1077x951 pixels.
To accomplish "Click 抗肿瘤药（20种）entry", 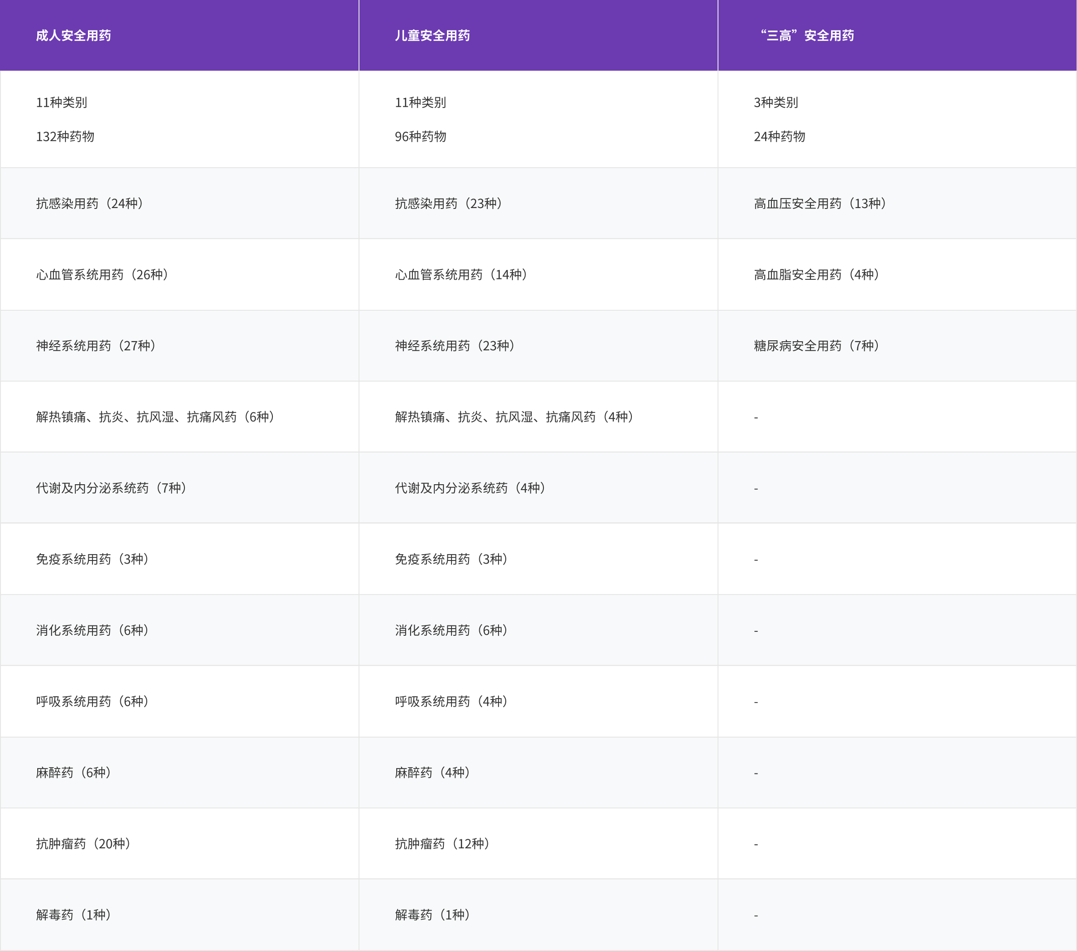I will coord(83,843).
